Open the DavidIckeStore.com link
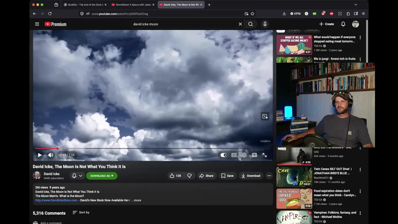 [56, 200]
